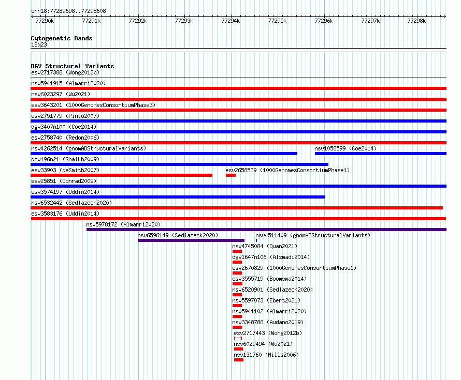Screen dimensions: 461x380
Task: Click the 77292k ruler tick label
Action: (138, 21)
